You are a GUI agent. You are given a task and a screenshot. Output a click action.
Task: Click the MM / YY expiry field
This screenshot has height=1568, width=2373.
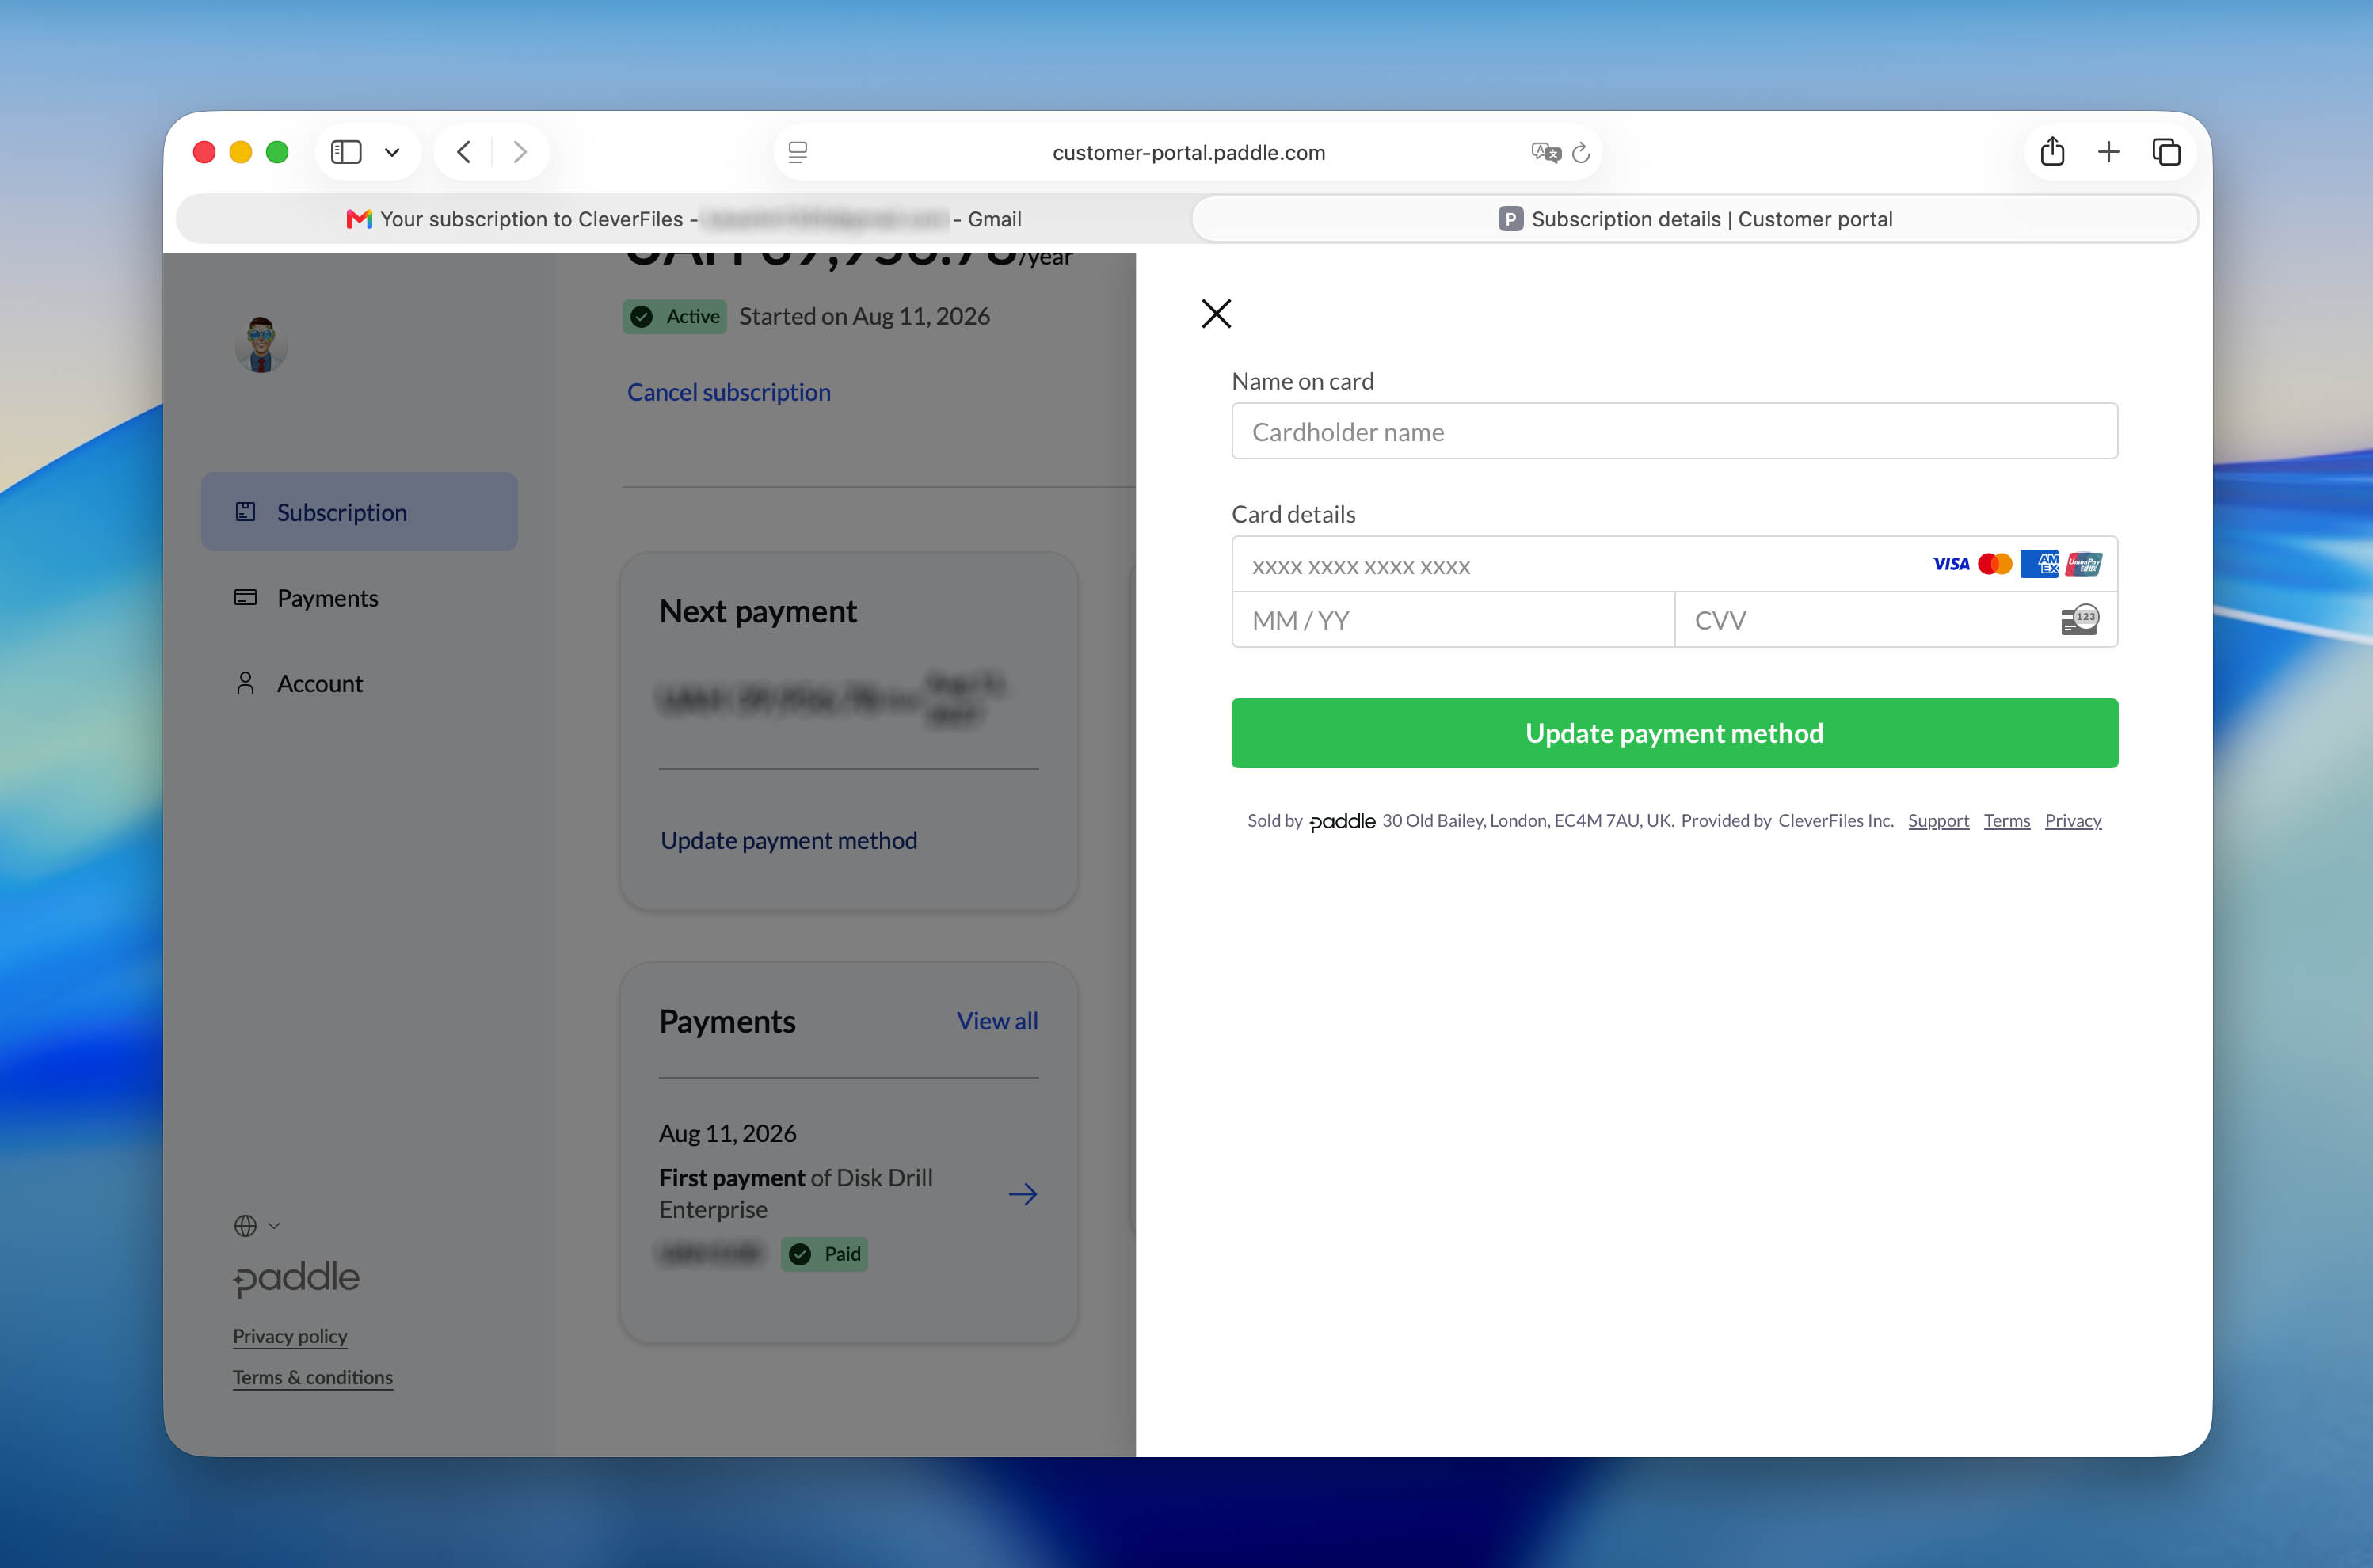click(1453, 620)
